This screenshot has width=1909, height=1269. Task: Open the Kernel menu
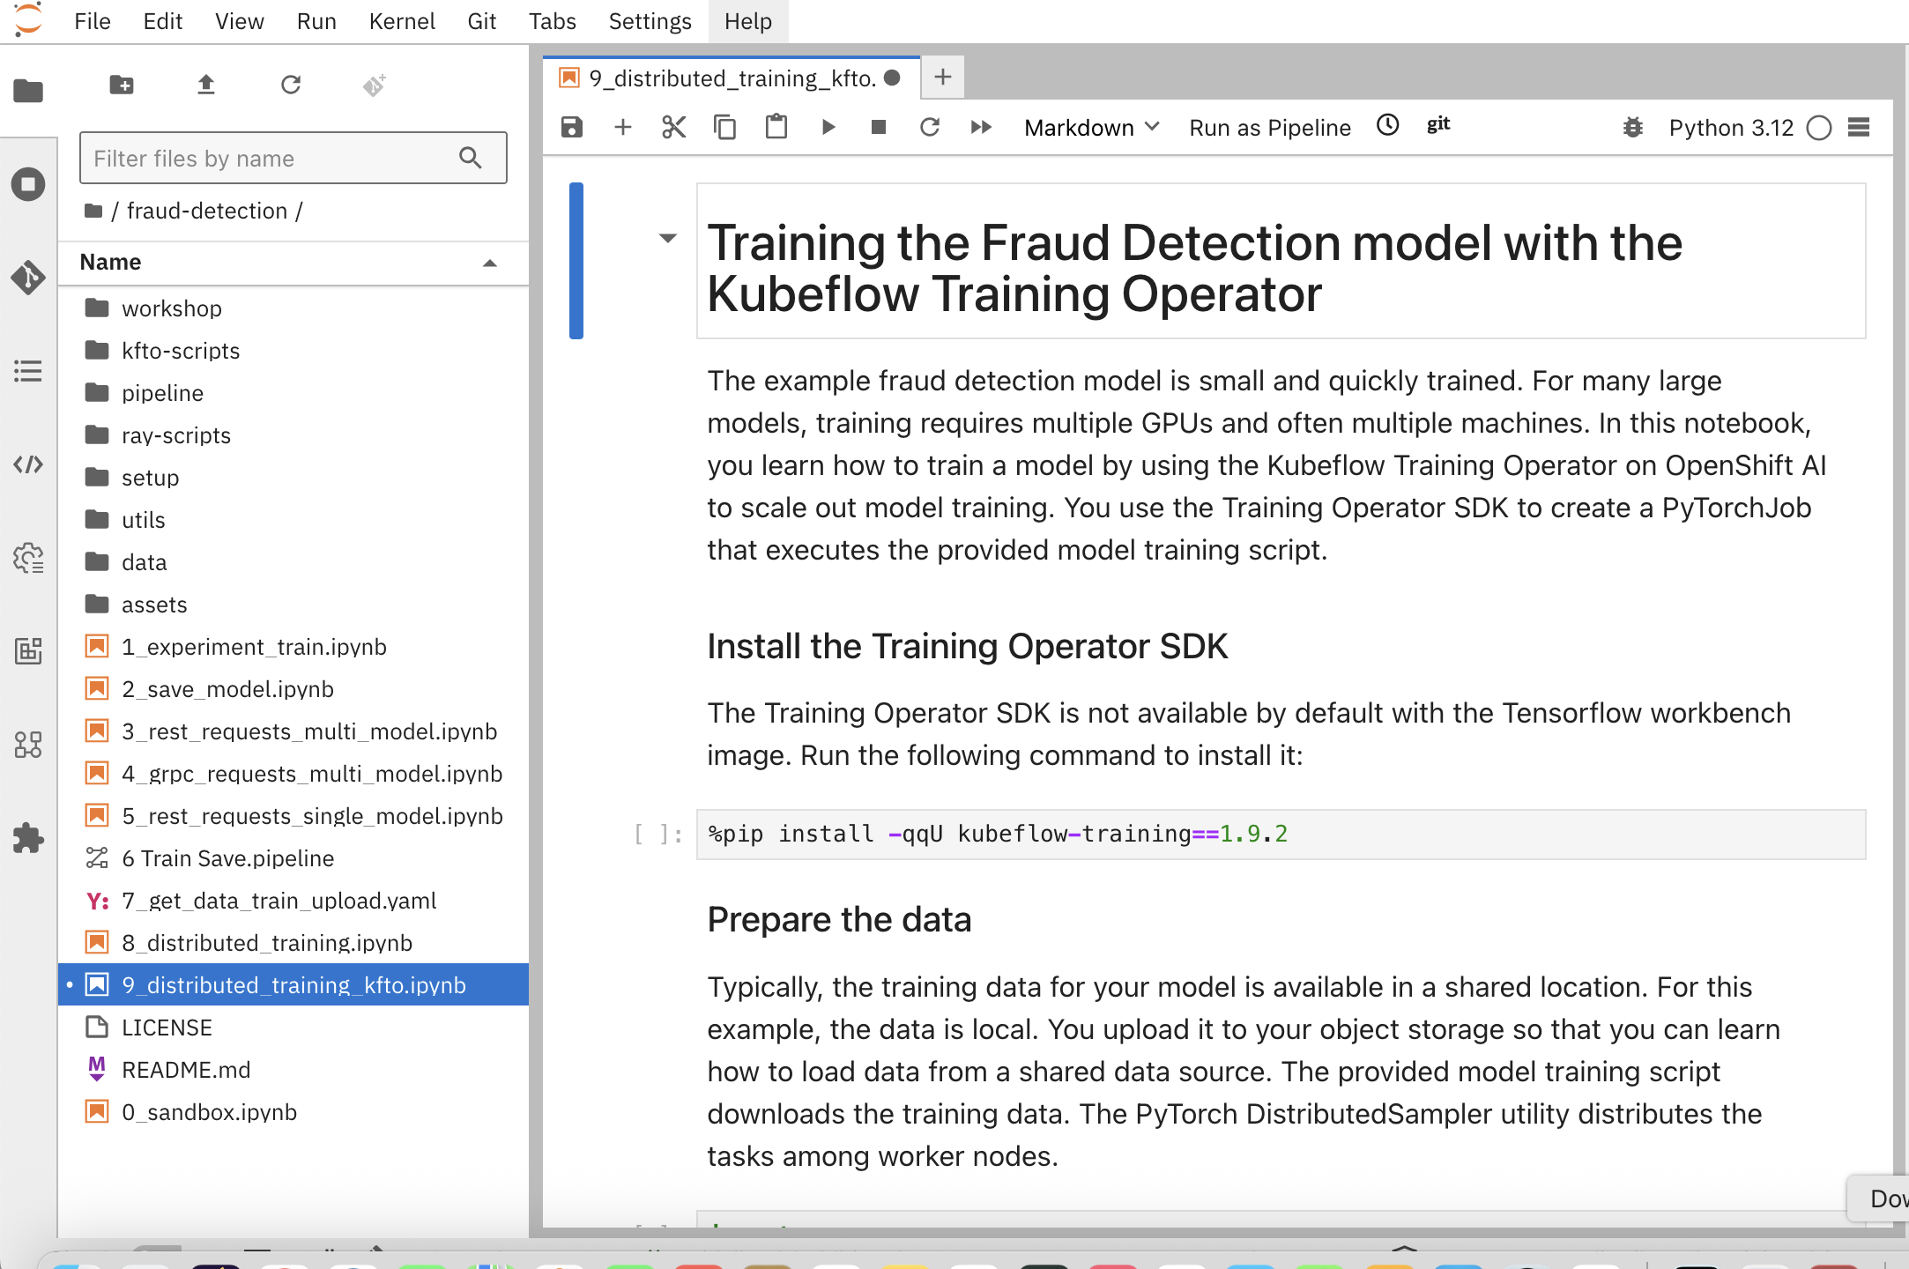coord(402,21)
